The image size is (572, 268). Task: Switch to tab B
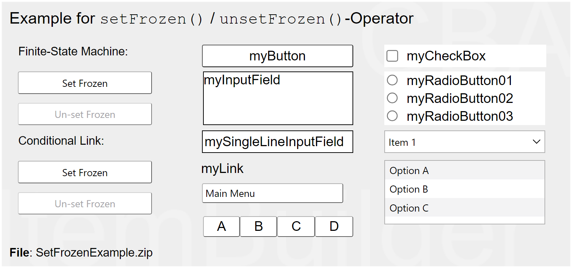pos(258,226)
